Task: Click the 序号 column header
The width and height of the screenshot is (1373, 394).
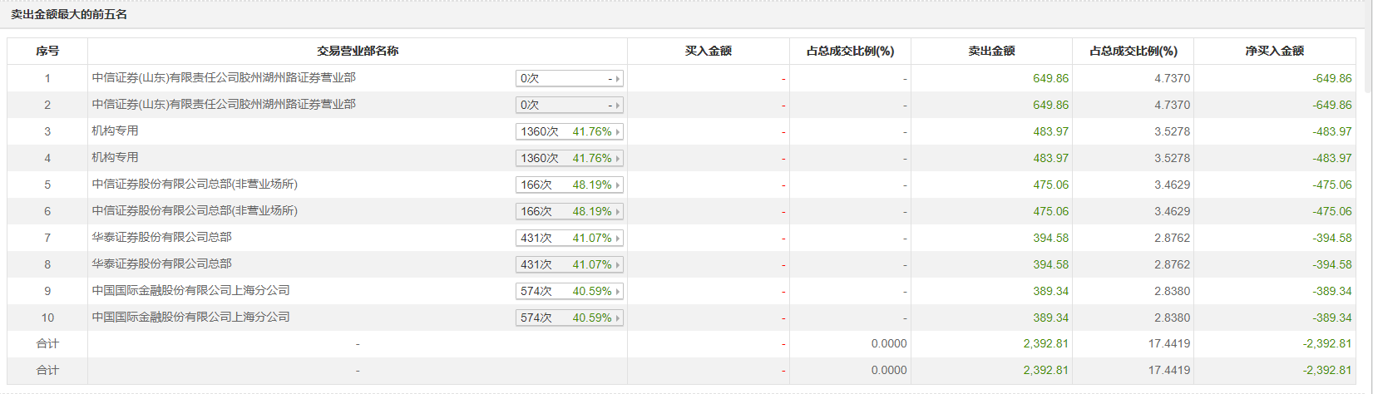Action: click(47, 51)
